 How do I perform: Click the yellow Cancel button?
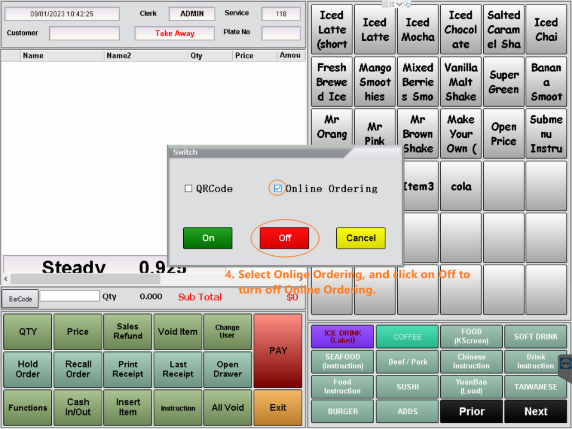[x=360, y=238]
